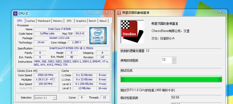Click the instructions list starting with MMX
This screenshot has height=104, width=233.
pos(71,63)
